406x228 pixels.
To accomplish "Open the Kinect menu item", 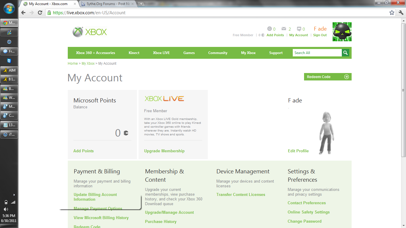I will [x=134, y=53].
